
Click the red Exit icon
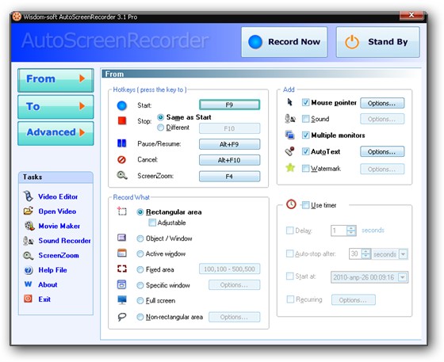(28, 299)
